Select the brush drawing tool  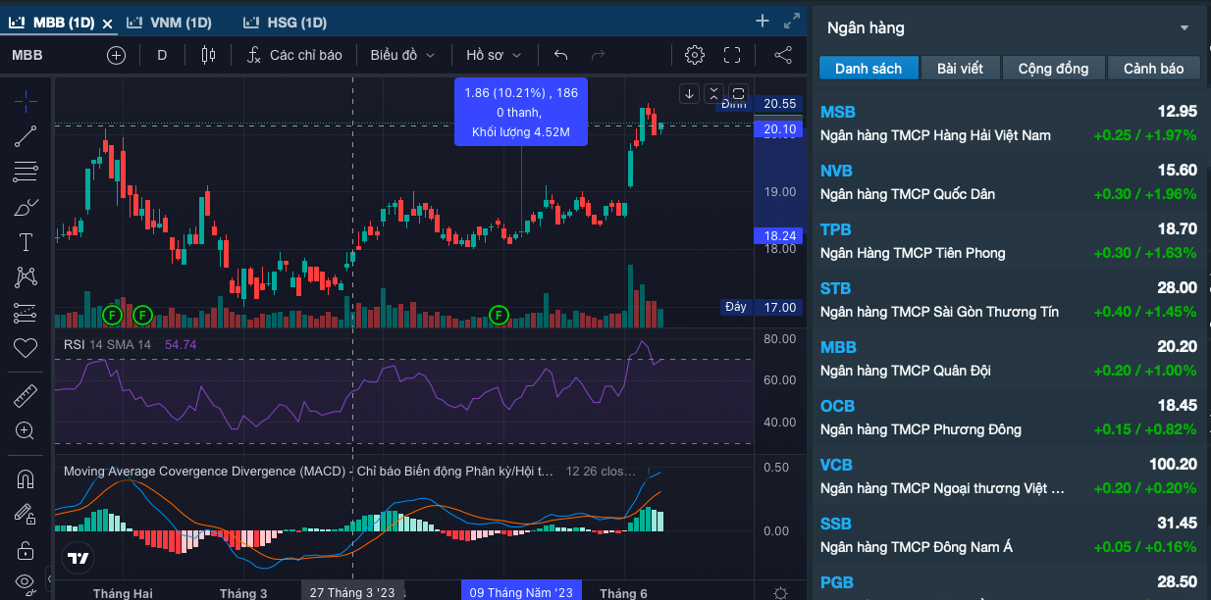pyautogui.click(x=26, y=207)
